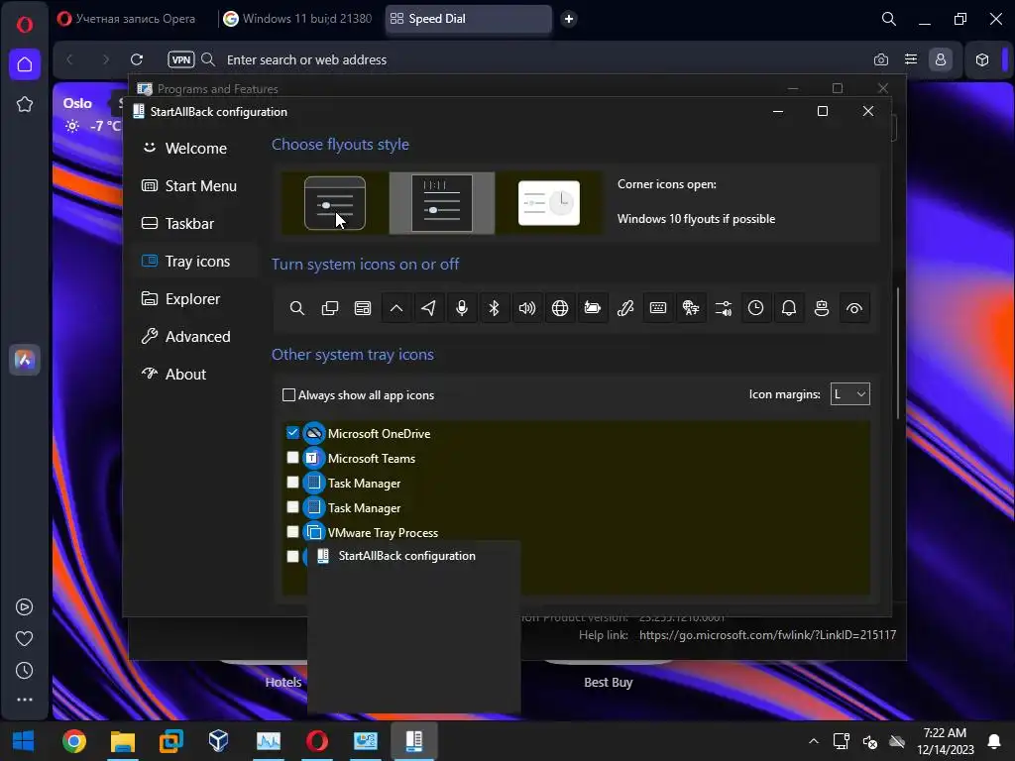Launch Chrome from the taskbar
The width and height of the screenshot is (1015, 761).
tap(73, 741)
